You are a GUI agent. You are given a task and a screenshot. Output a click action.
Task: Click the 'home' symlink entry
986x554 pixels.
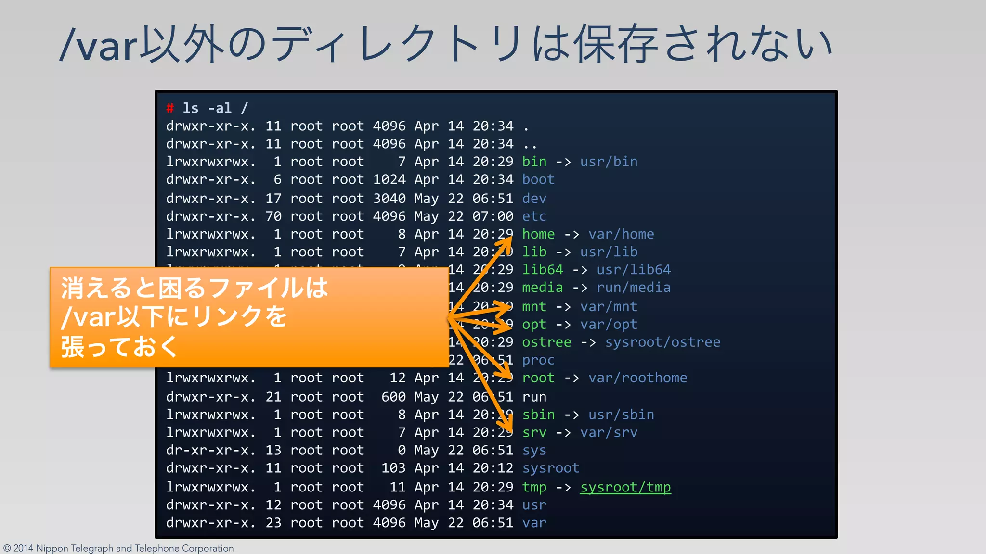coord(538,234)
